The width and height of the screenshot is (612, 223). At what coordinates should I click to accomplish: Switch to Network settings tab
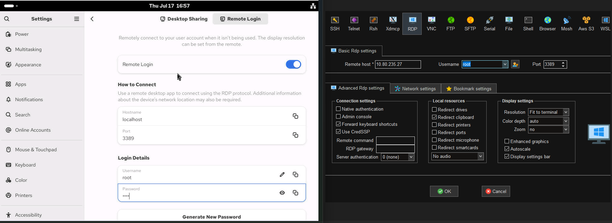coord(415,89)
